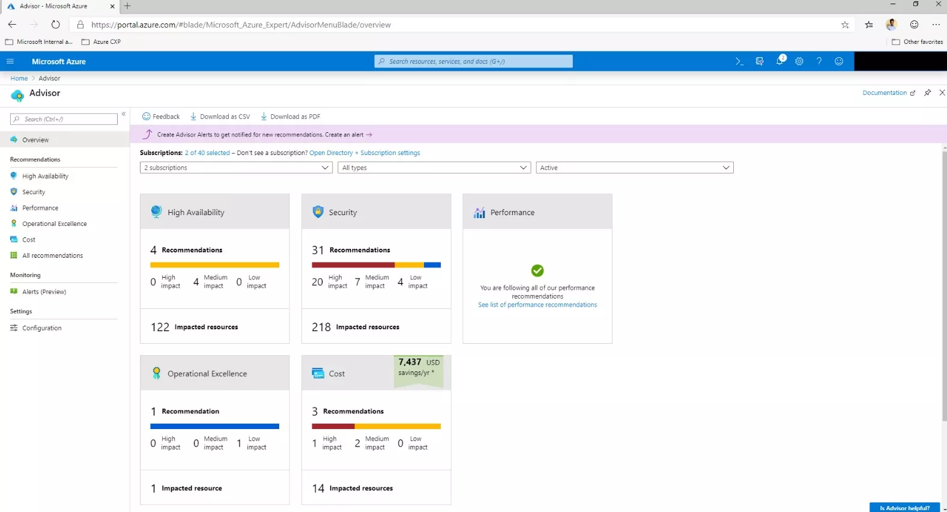Open Azure Cloud Shell icon

(739, 61)
